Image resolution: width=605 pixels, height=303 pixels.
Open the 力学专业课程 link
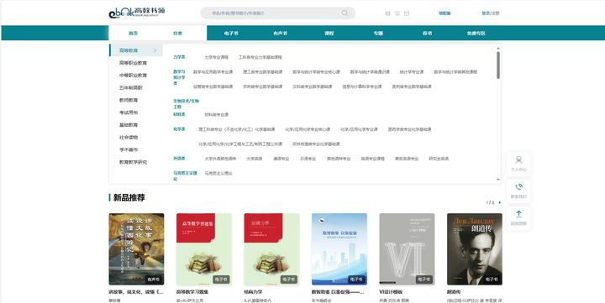[217, 57]
